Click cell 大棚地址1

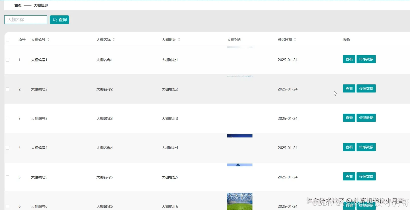pos(170,60)
